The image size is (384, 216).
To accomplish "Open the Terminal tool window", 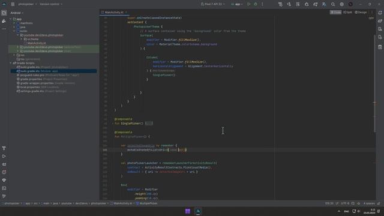I will click(4, 188).
